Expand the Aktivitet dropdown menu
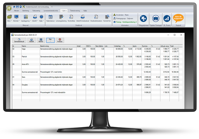Screen dimensions: 199x139 tap(17, 18)
